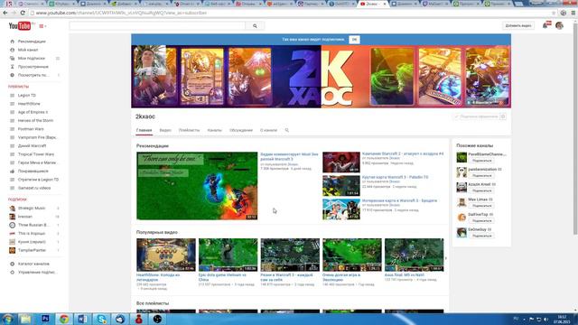Open Photoshop from the Windows taskbar

point(45,319)
